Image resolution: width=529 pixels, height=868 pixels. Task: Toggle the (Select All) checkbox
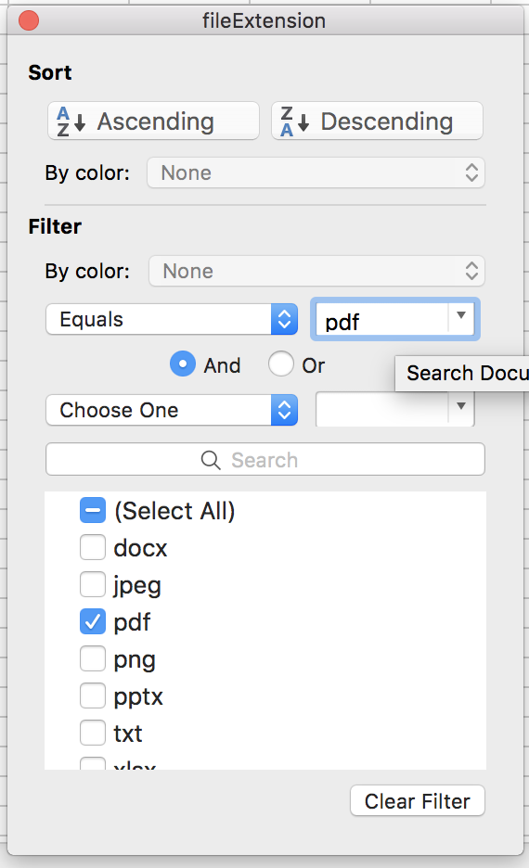pos(93,510)
